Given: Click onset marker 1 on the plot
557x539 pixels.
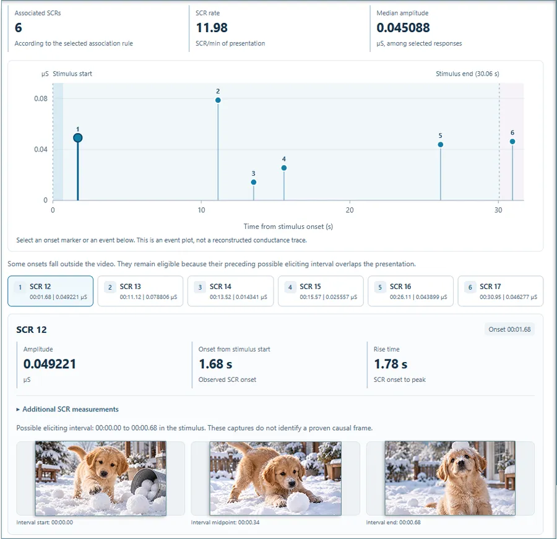Looking at the screenshot, I should tap(78, 138).
